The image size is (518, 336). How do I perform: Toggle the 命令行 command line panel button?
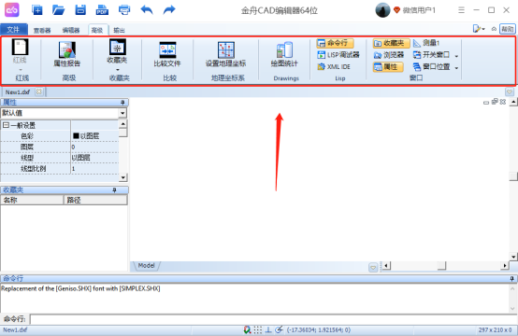coord(335,43)
